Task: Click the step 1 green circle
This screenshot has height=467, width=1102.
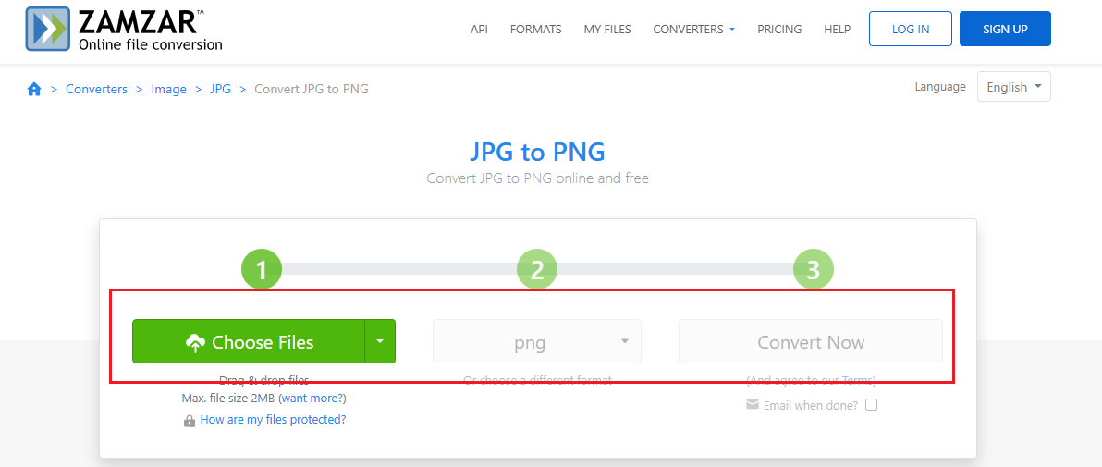Action: click(262, 270)
